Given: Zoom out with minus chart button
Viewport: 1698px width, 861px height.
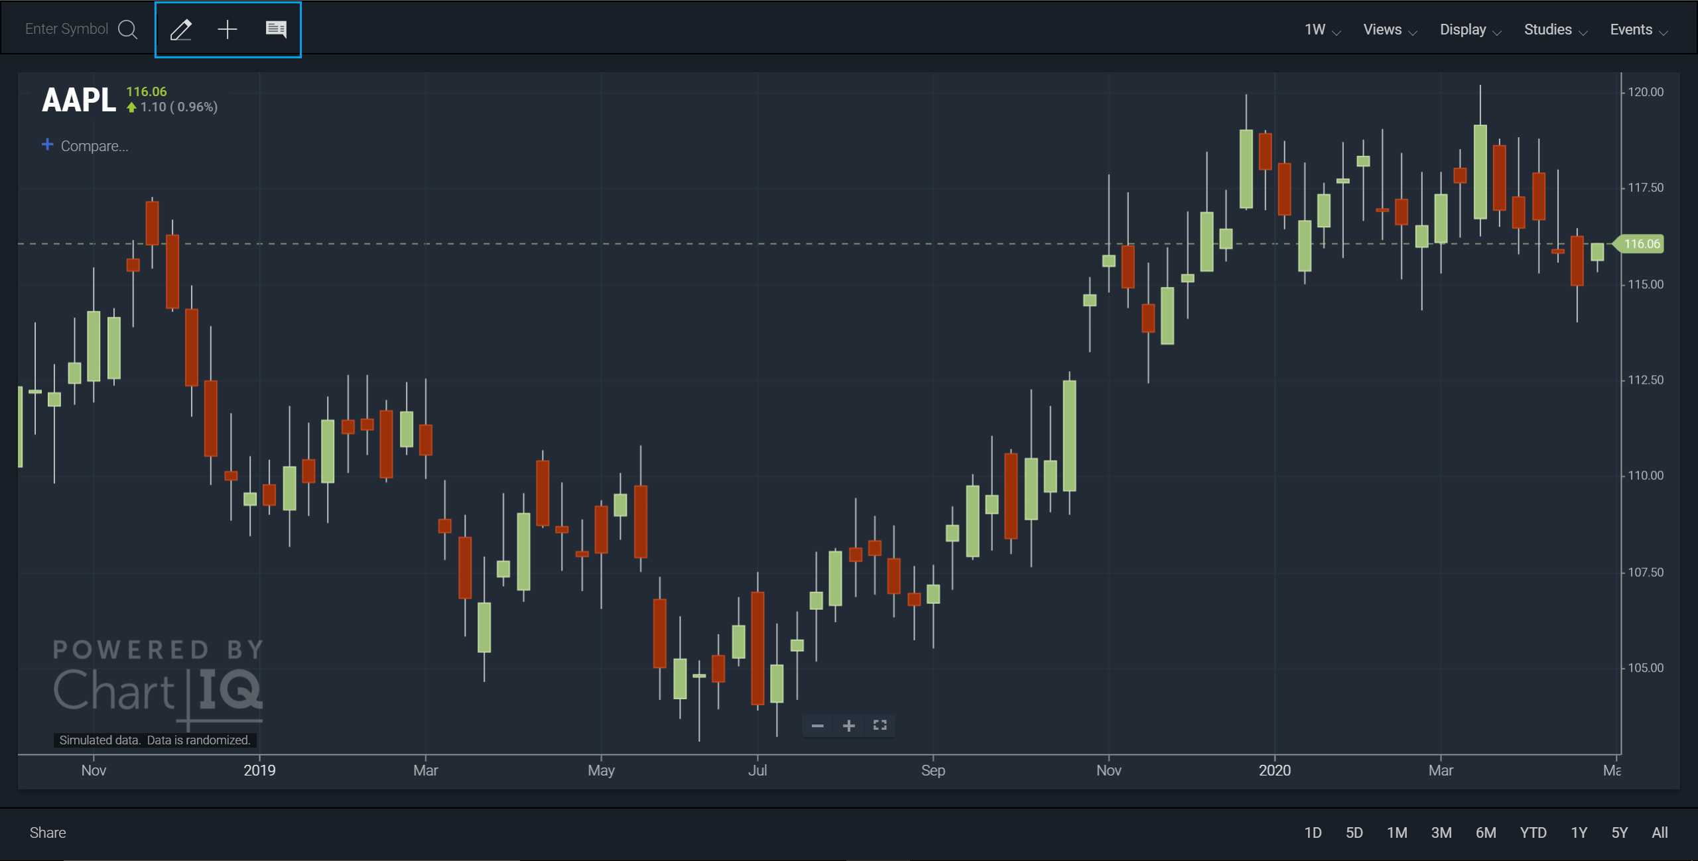Looking at the screenshot, I should (817, 726).
